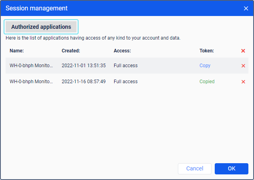Click Full access in the second row
The height and width of the screenshot is (180, 254).
click(125, 82)
